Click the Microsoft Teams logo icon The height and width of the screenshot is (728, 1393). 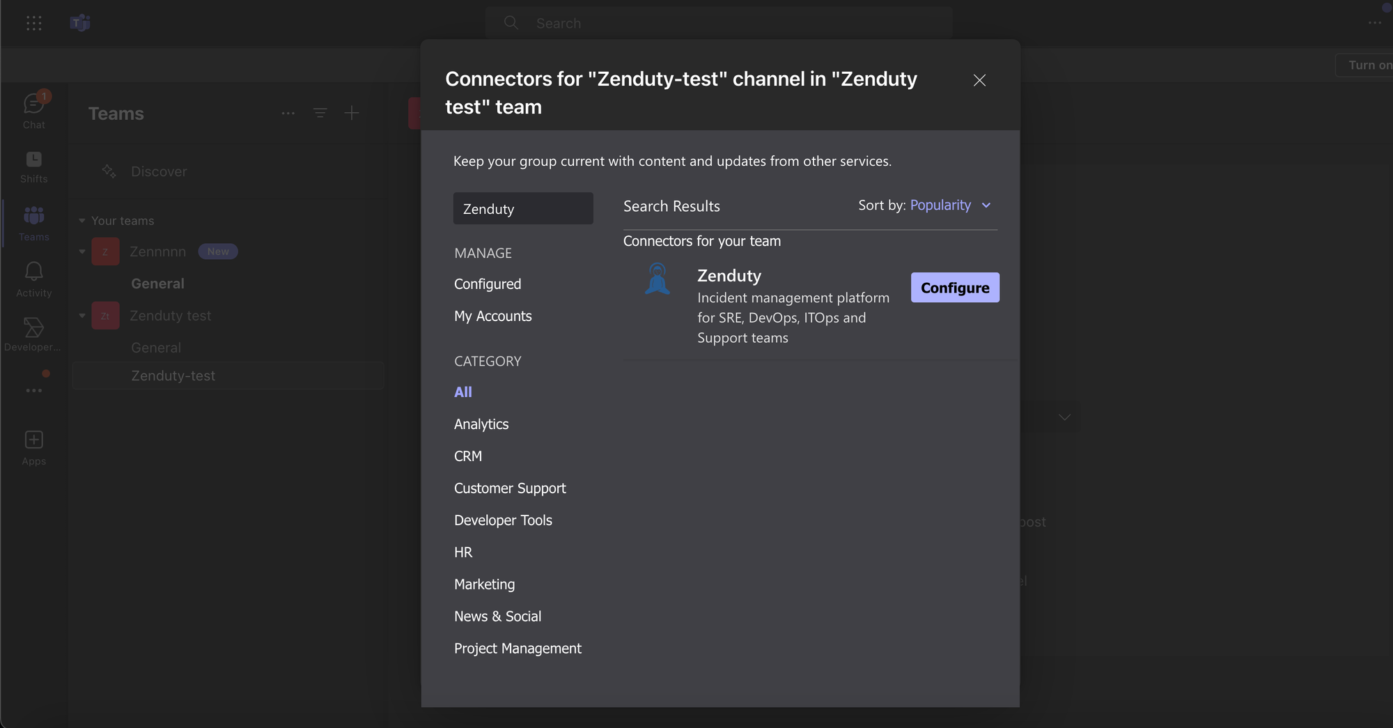(x=80, y=23)
